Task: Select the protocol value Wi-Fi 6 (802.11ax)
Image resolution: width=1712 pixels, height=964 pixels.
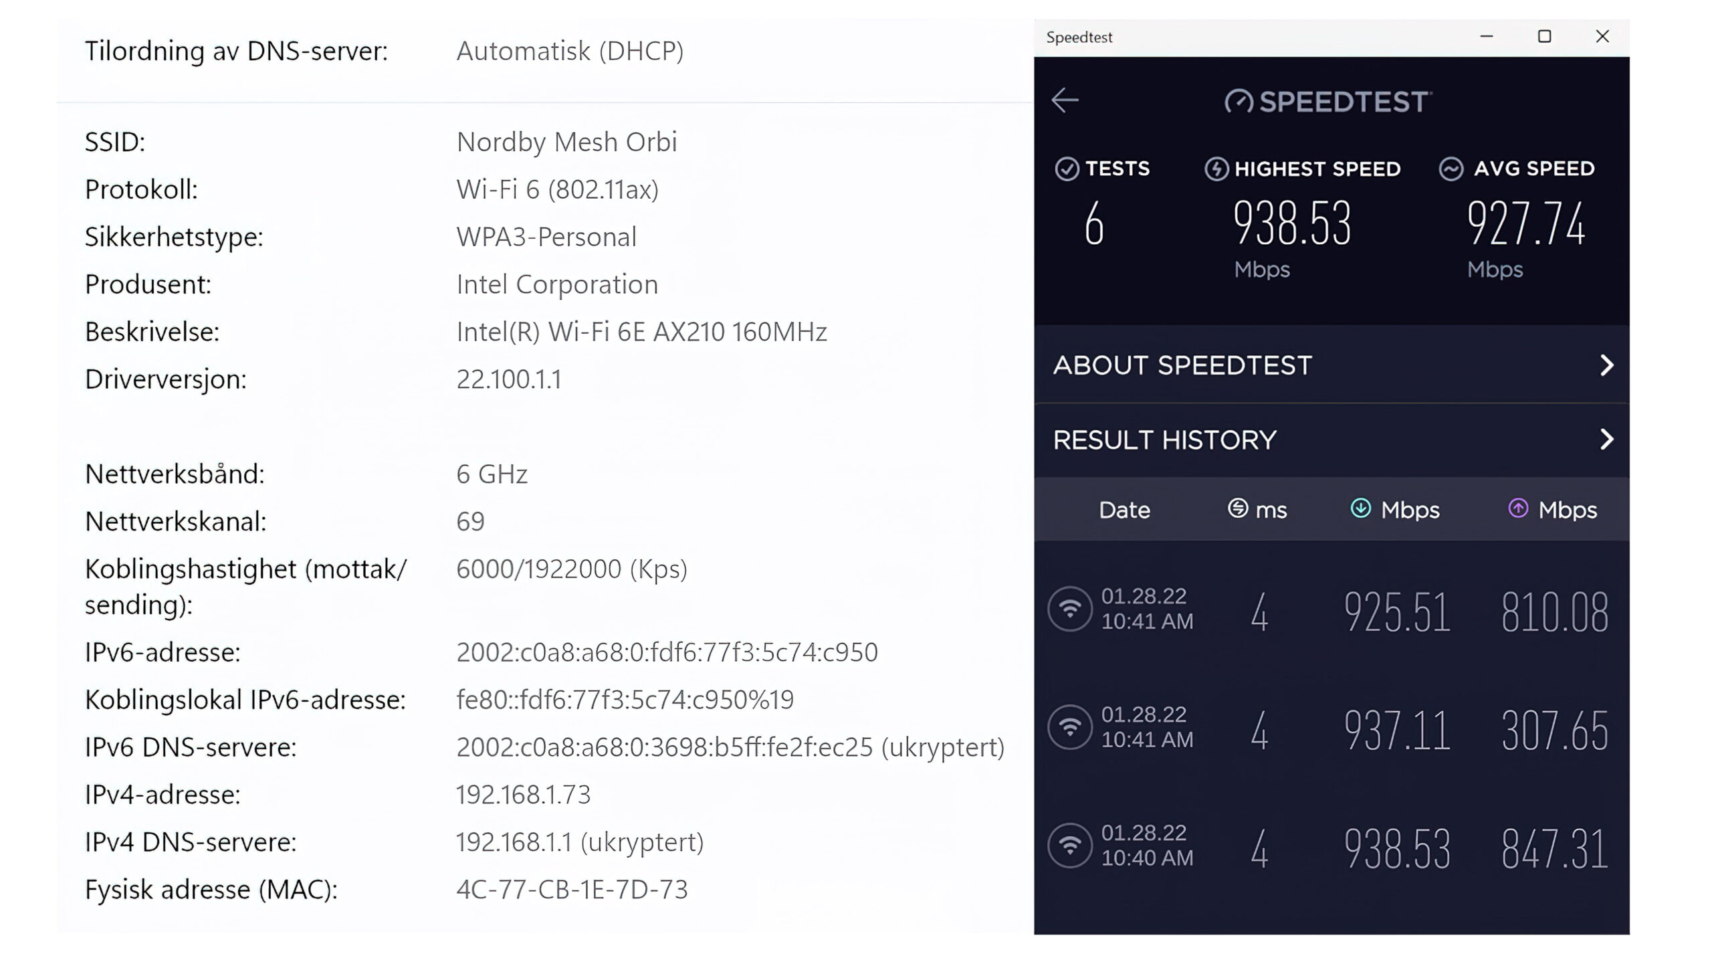Action: coord(557,190)
